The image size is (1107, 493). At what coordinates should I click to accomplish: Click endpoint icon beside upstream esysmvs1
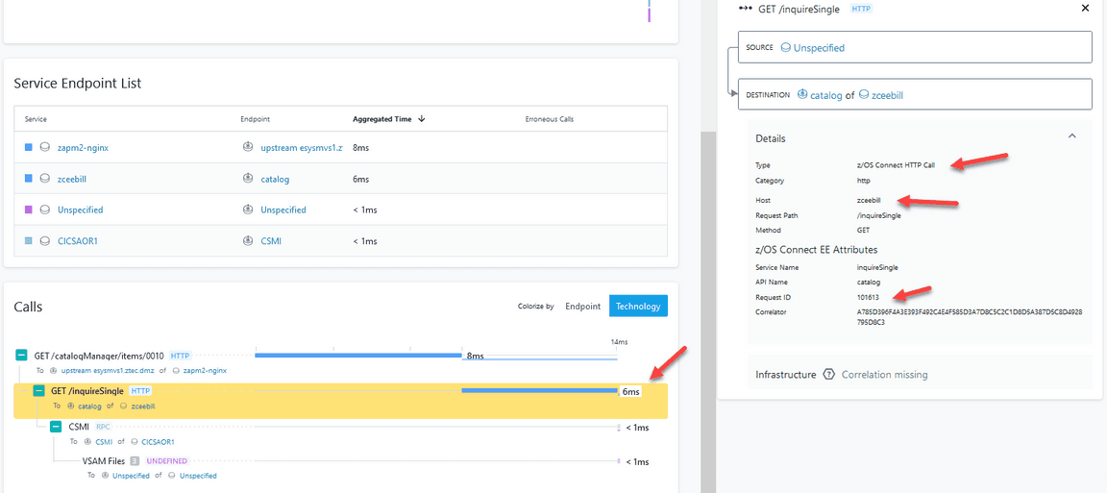(x=248, y=148)
